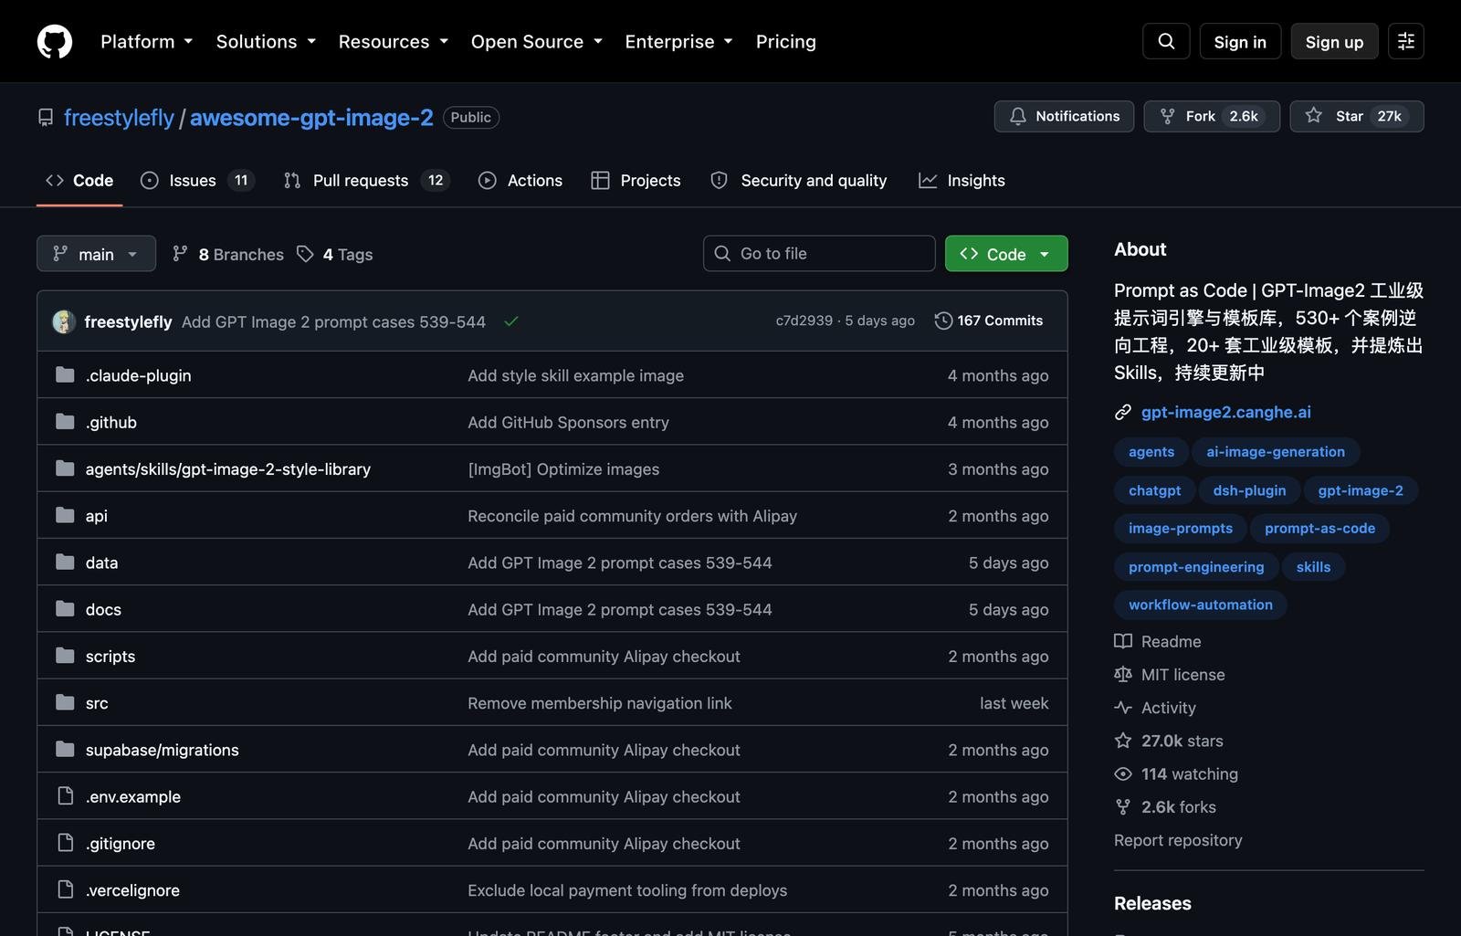This screenshot has width=1461, height=936.
Task: Click the pulse icon next to Activity
Action: pos(1123,708)
